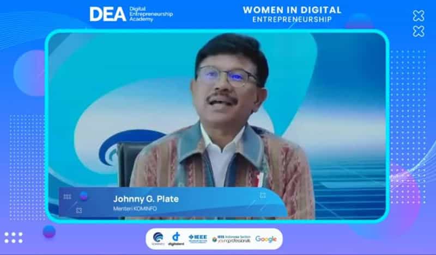The image size is (436, 255).
Task: Click the white dot grid at bottom left
Action: point(14,237)
